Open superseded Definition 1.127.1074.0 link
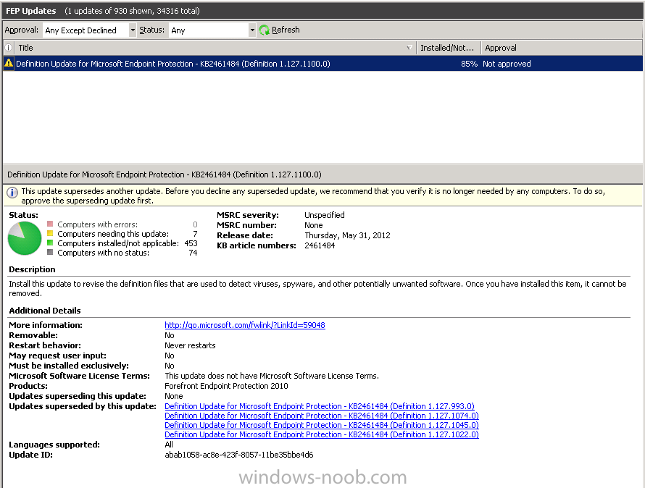The width and height of the screenshot is (645, 488). (322, 416)
